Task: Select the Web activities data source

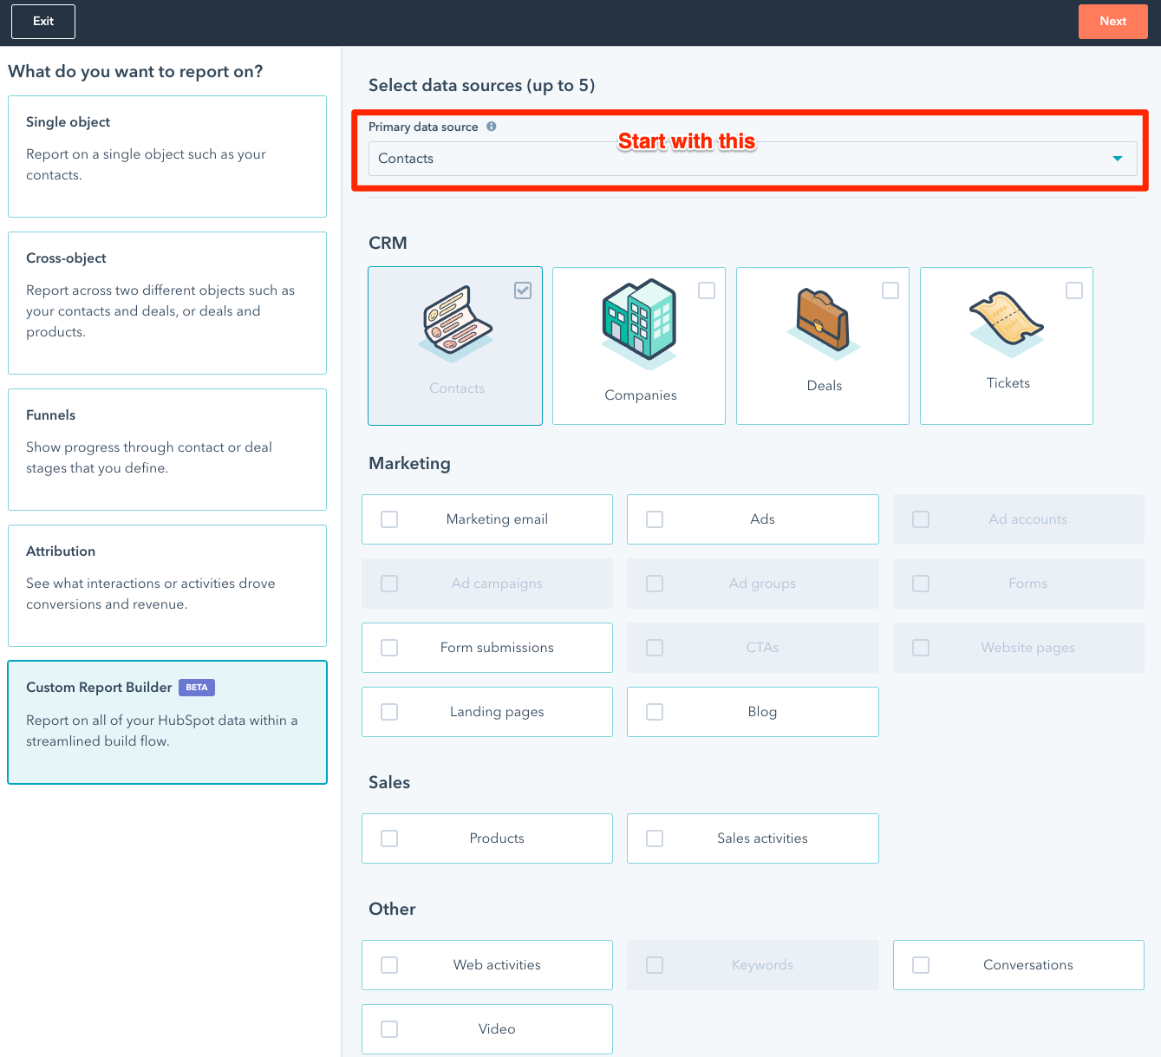Action: pos(487,965)
